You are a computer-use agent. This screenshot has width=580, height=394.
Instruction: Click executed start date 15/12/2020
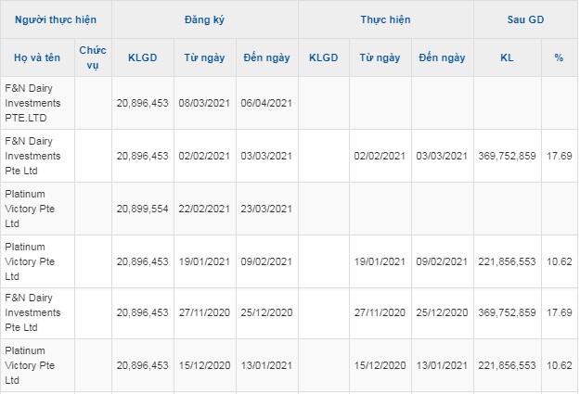point(380,365)
